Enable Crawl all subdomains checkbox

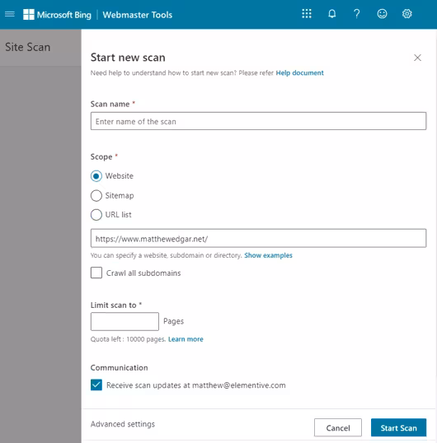tap(96, 273)
